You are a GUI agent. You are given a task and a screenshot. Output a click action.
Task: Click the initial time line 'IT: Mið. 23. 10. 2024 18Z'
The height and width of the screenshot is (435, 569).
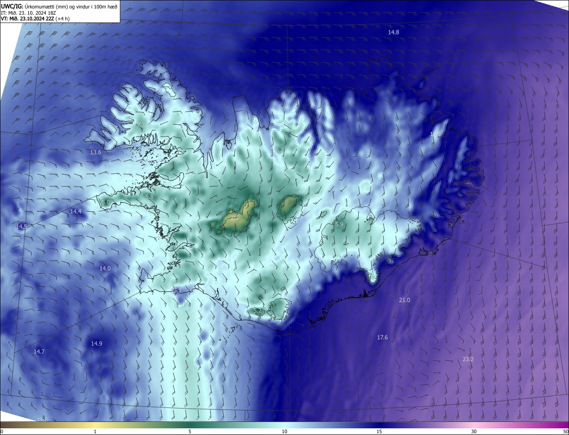[28, 12]
